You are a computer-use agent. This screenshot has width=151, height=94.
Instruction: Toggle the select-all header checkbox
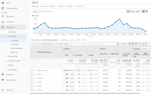point(32,52)
